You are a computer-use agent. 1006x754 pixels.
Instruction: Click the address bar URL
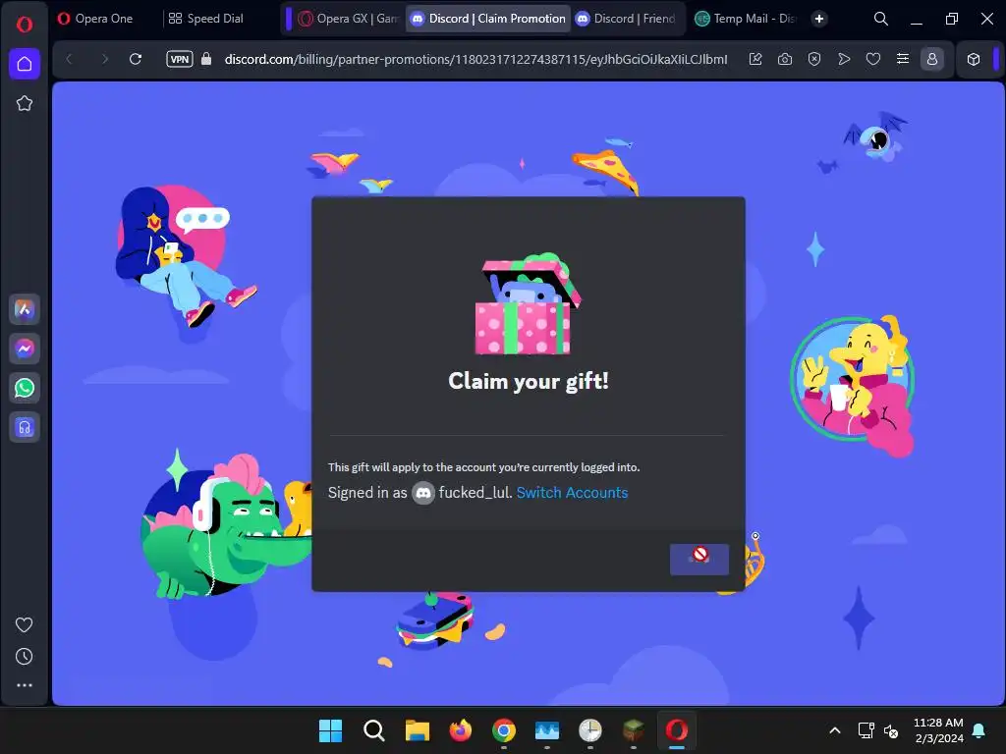tap(475, 59)
